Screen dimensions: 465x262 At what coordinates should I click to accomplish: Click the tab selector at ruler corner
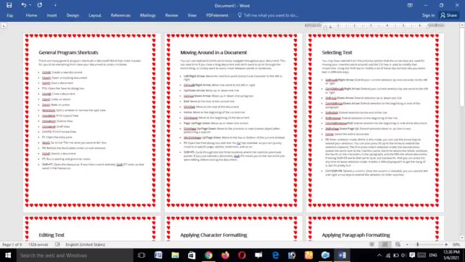(4, 26)
